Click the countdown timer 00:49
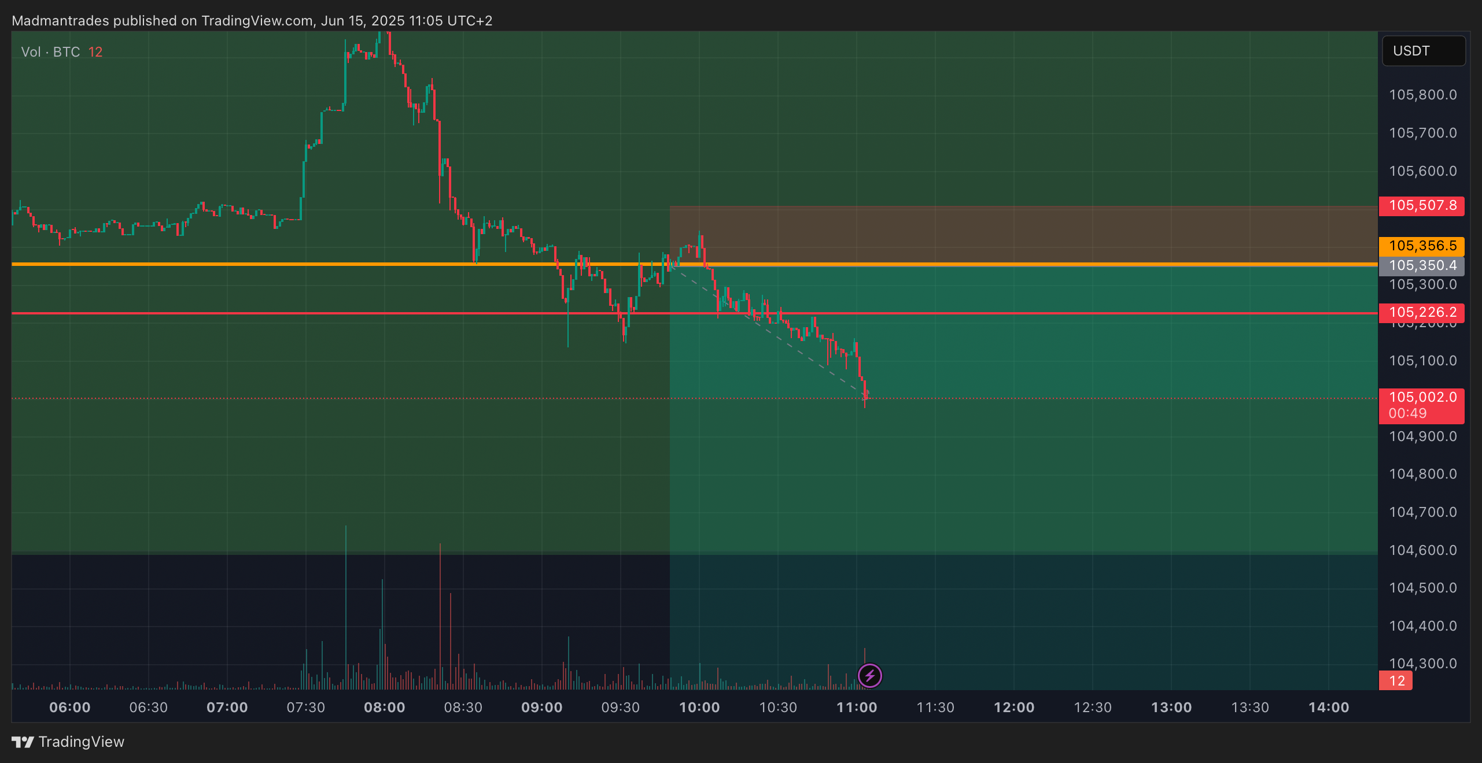The height and width of the screenshot is (763, 1482). tap(1407, 413)
